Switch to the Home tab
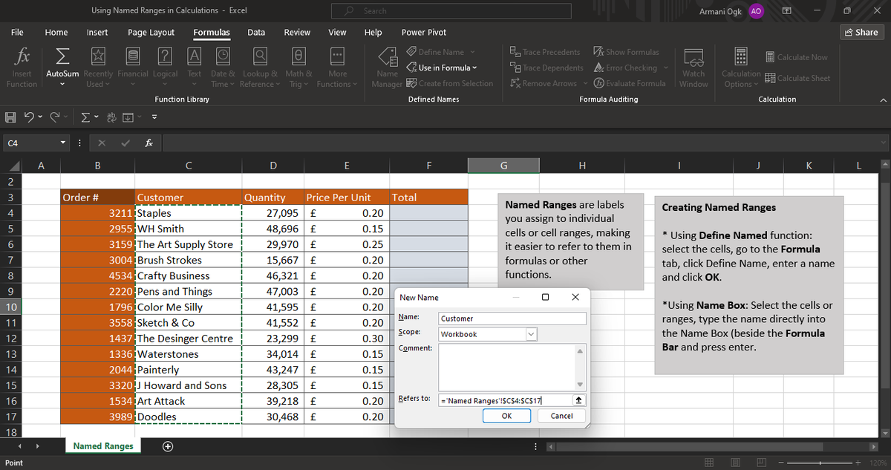The image size is (891, 470). [56, 33]
